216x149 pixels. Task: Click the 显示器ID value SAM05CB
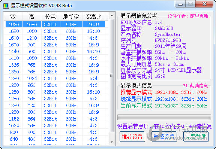click(164, 28)
